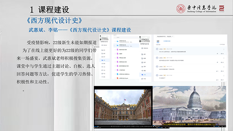This screenshot has height=131, width=233.
Task: Open the three-dot menu on the third discussion post
Action: coord(224,67)
